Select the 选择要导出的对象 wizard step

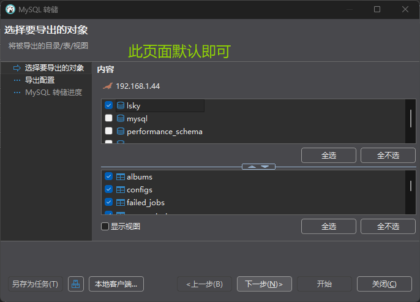54,68
